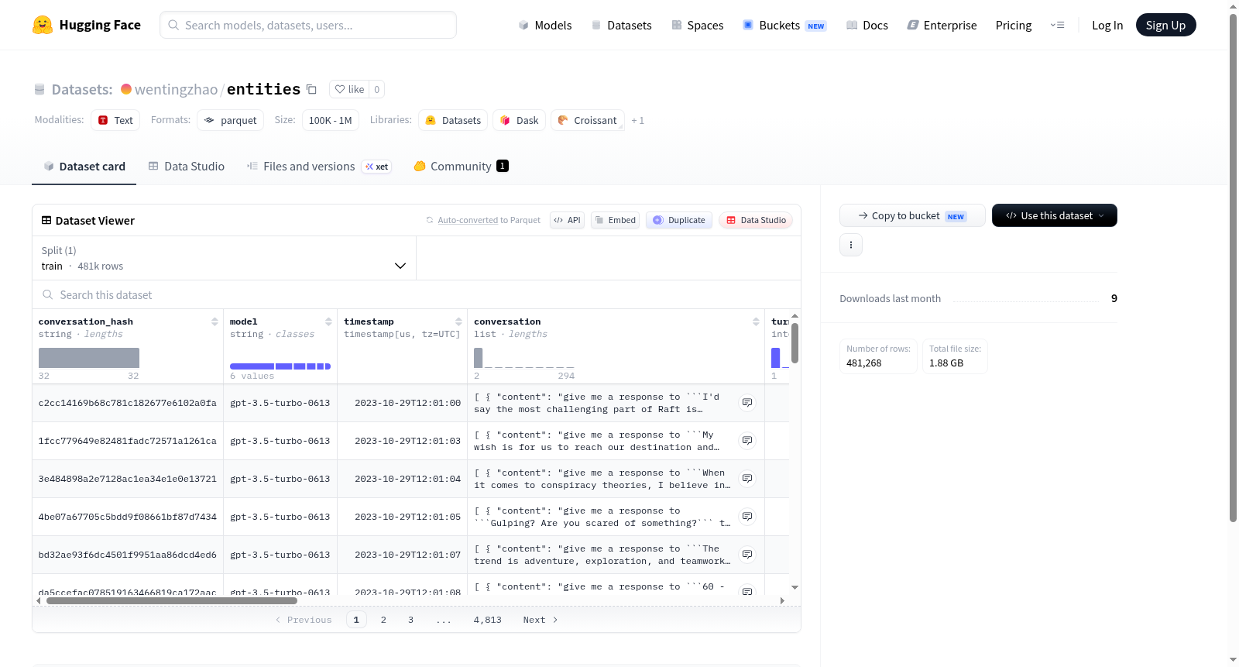Click the wentingzhao username link
This screenshot has height=667, width=1239.
(x=176, y=89)
